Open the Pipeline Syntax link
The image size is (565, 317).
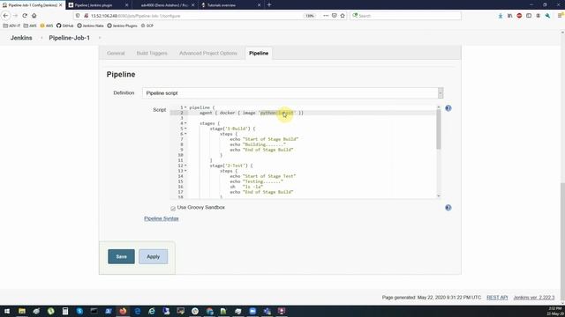pos(161,218)
